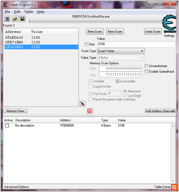Screen dimensions: 179x192
Task: Click the Memory View button
Action: click(15, 111)
